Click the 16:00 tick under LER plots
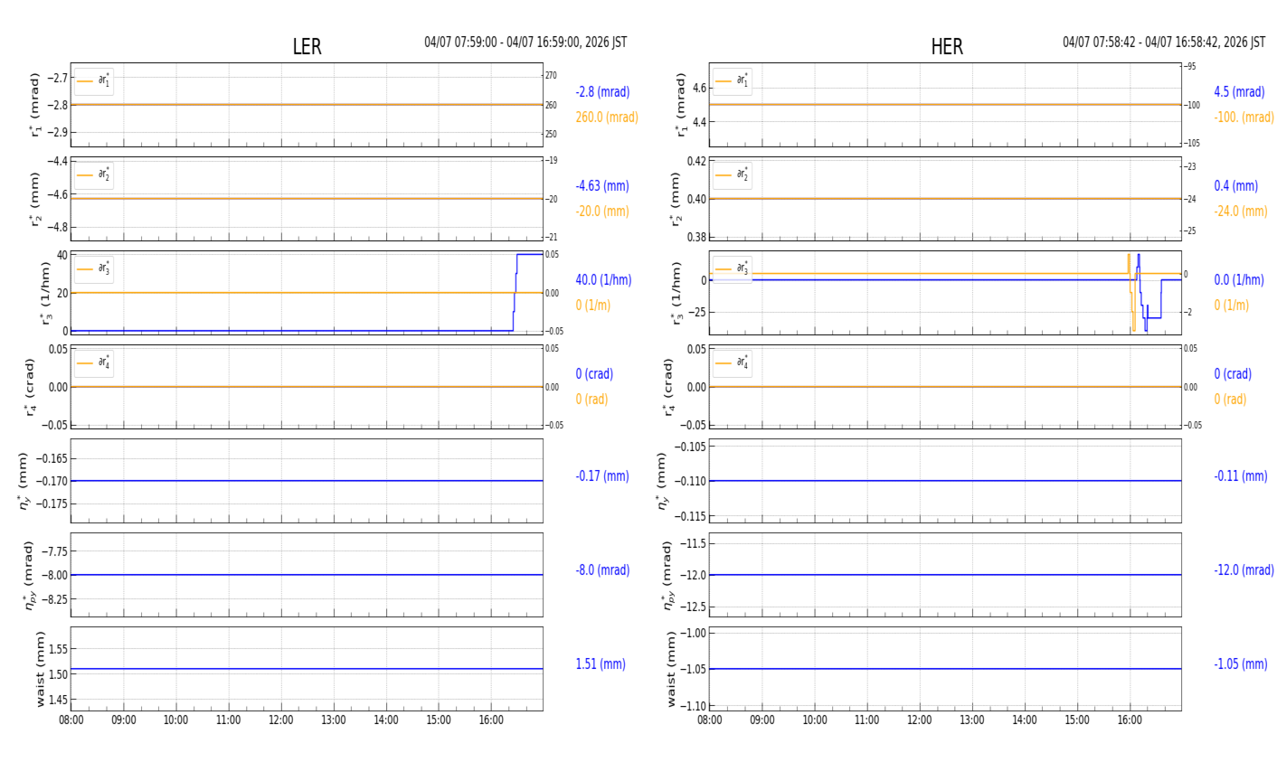The height and width of the screenshot is (781, 1277). (491, 720)
